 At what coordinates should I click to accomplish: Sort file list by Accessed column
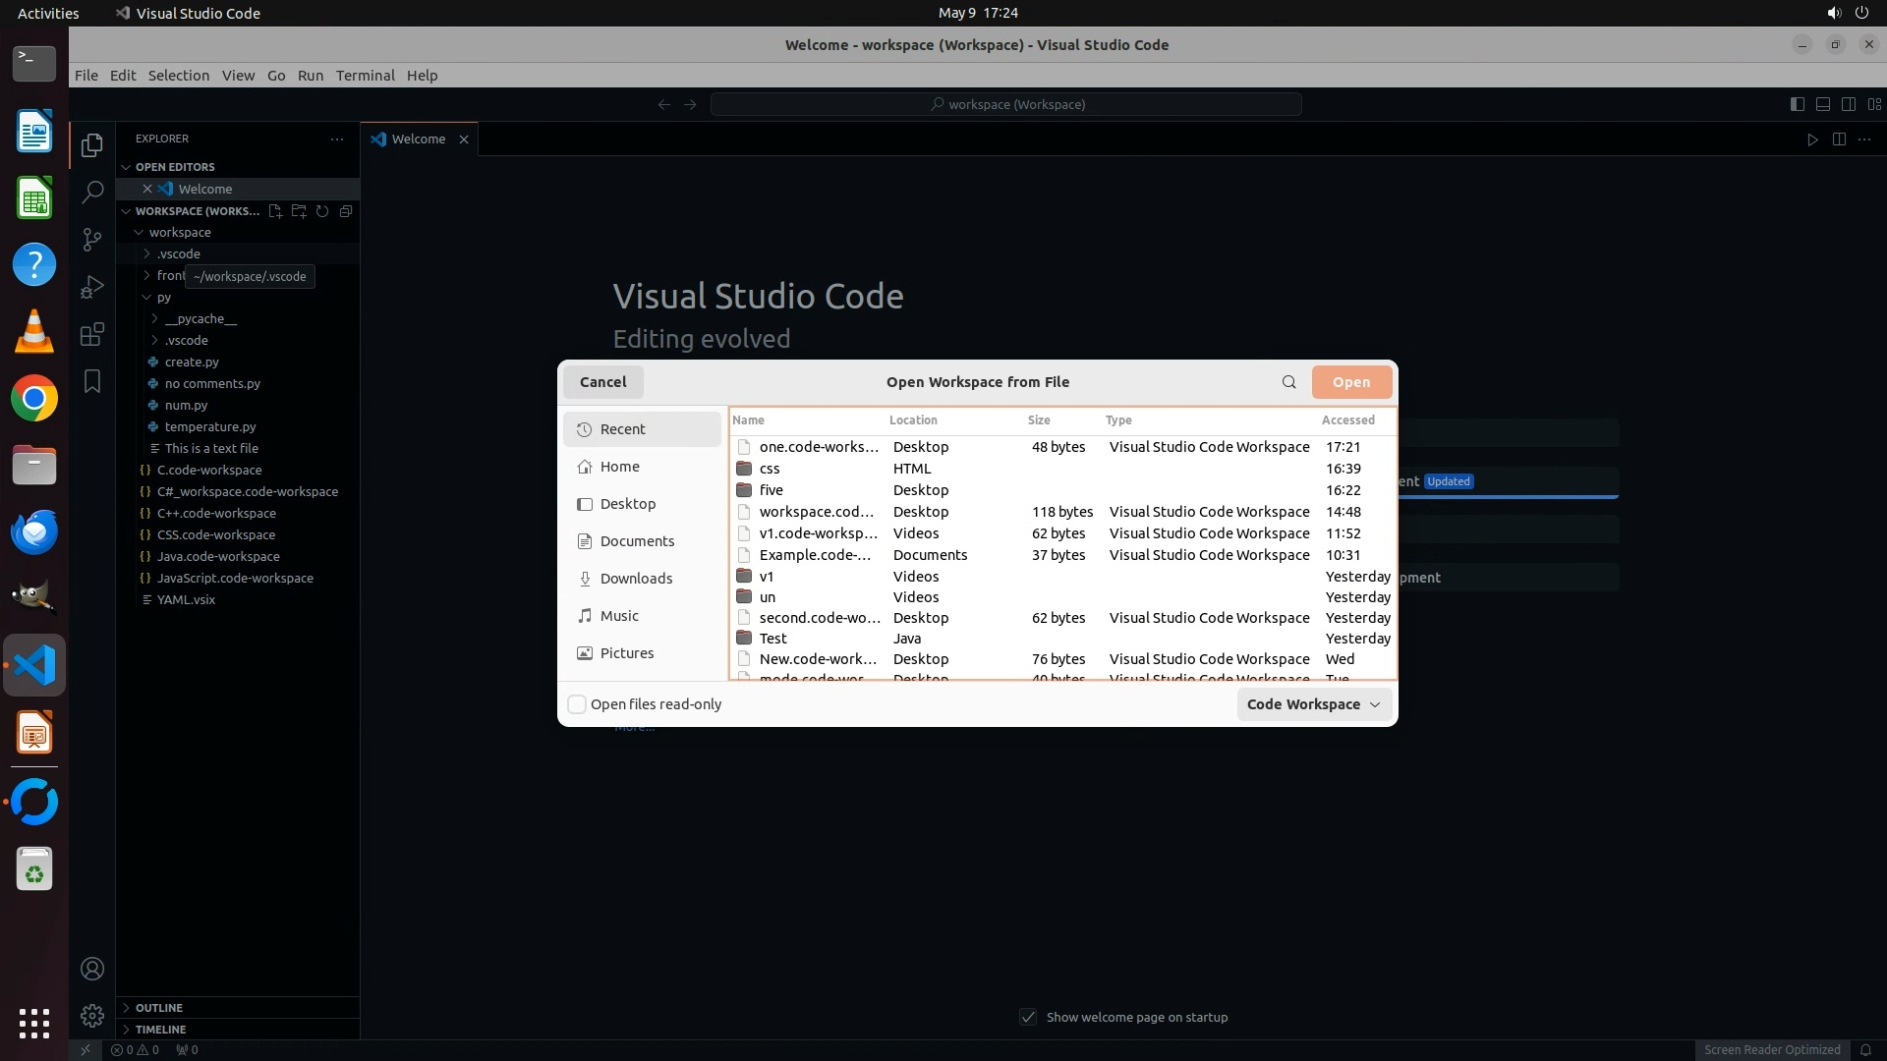pyautogui.click(x=1347, y=420)
